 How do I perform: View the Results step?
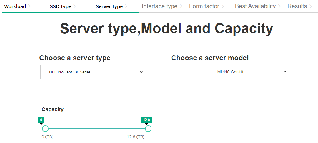(x=297, y=6)
